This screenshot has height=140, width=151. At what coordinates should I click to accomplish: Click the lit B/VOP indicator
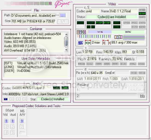[107, 23]
